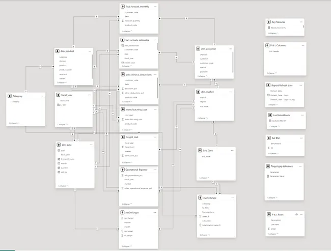Click the Key Measures table icon
This screenshot has height=251, width=331.
(268, 22)
